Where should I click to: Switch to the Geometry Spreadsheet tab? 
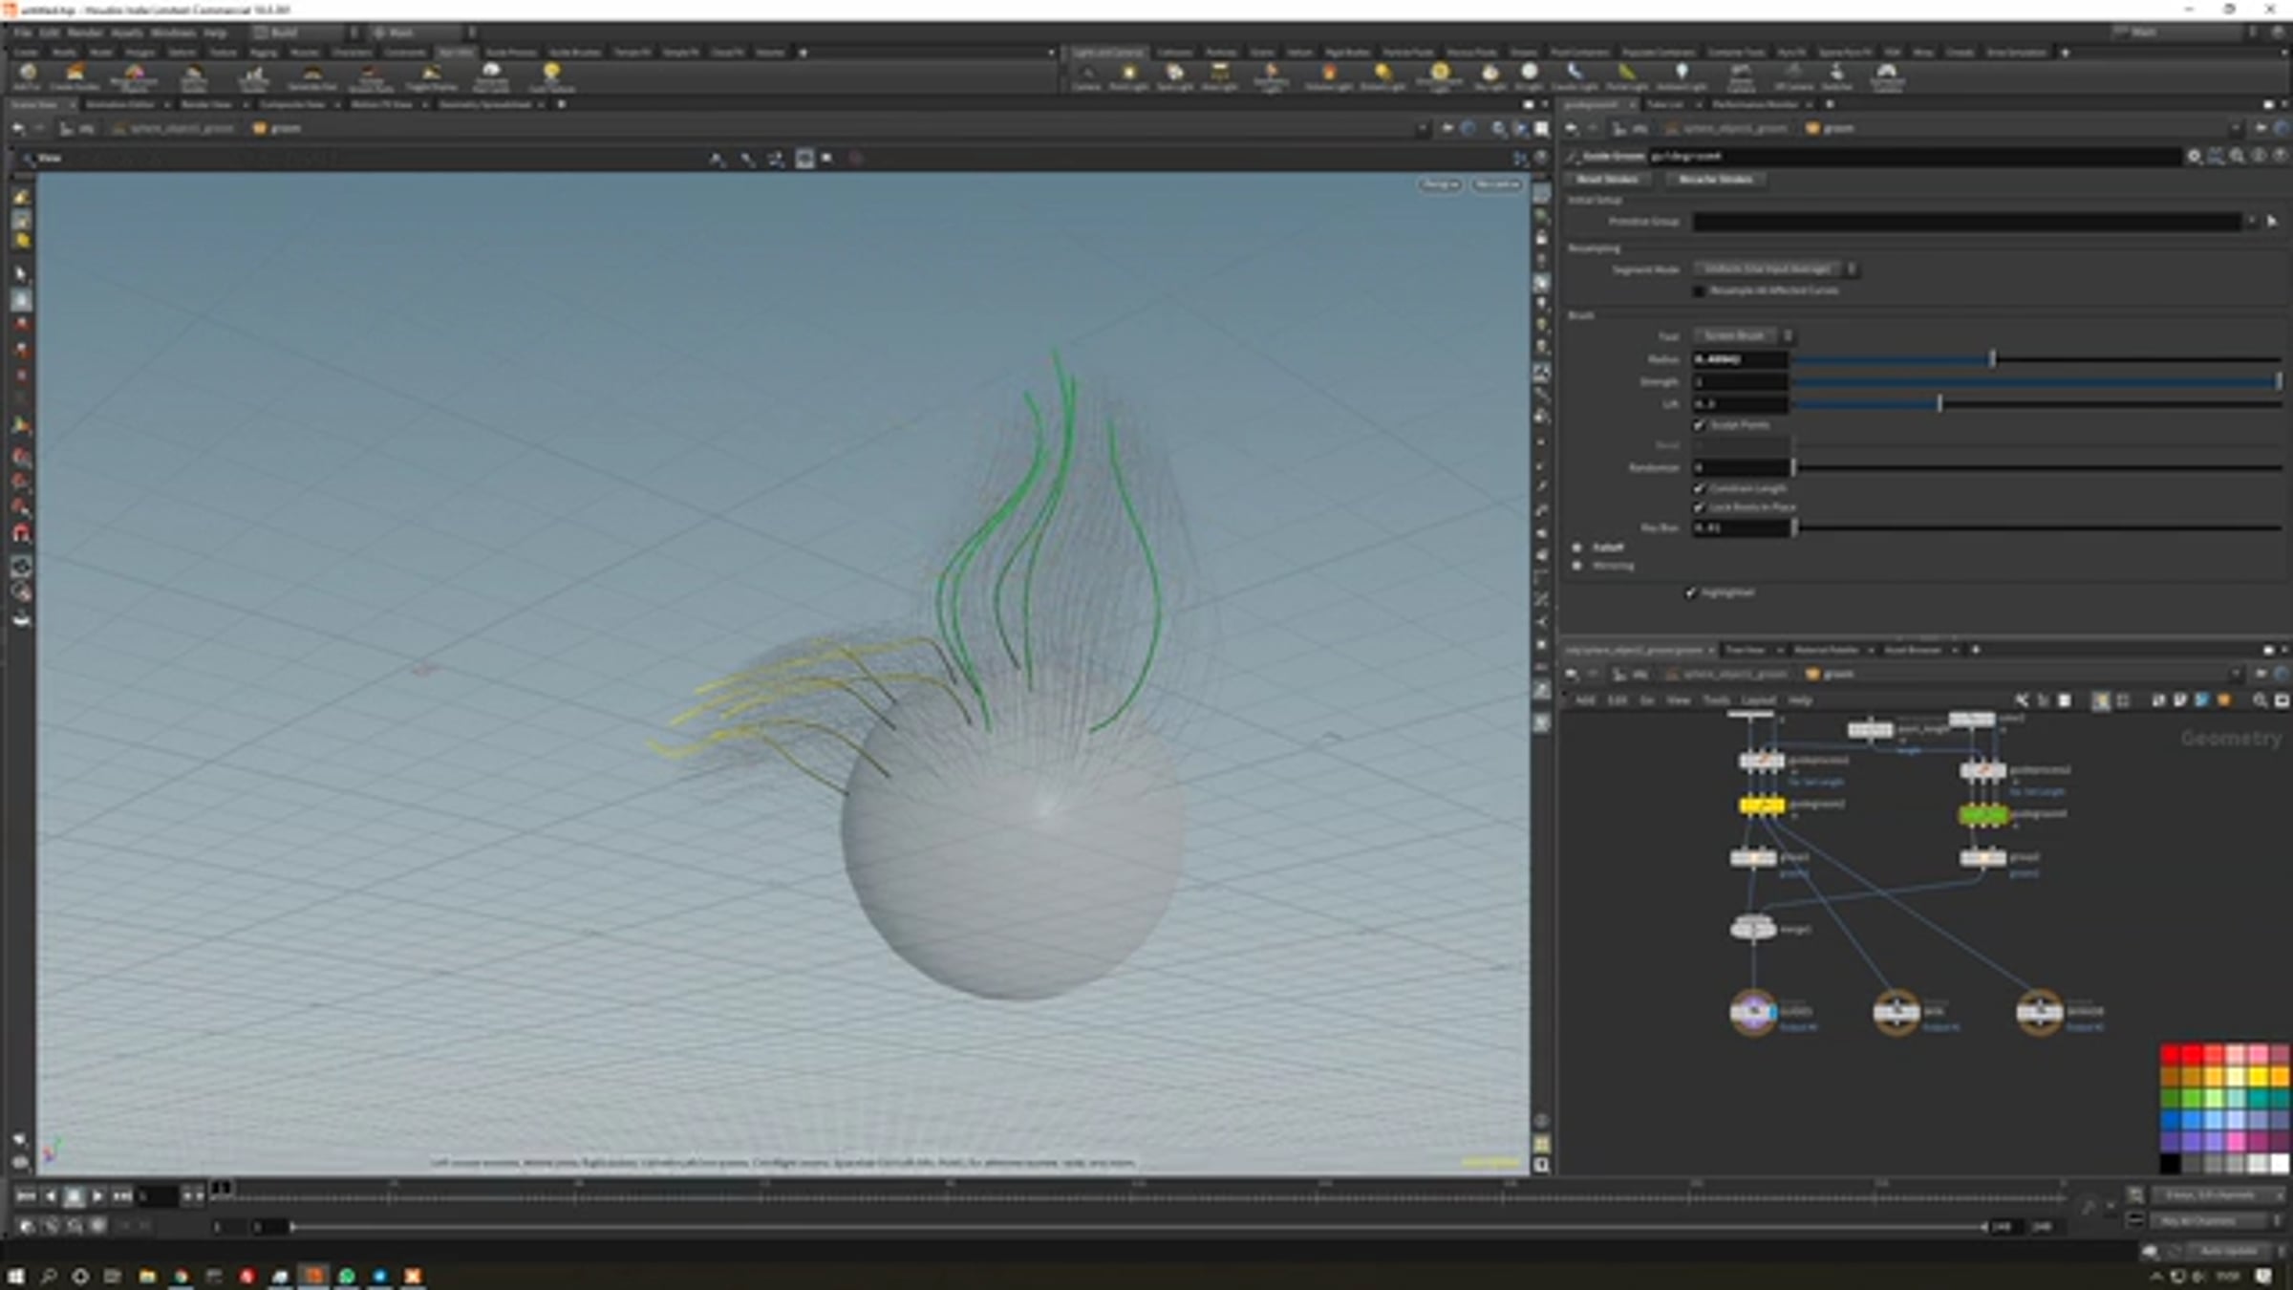point(485,104)
